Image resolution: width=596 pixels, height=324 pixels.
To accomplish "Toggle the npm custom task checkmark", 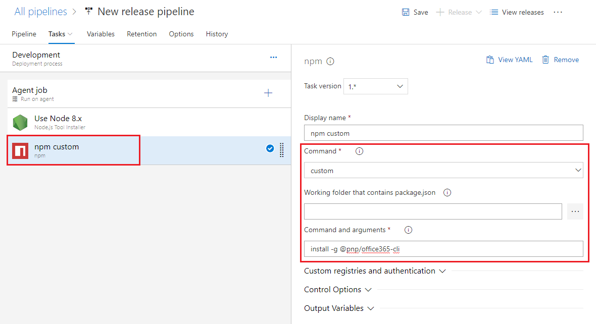I will (x=270, y=148).
